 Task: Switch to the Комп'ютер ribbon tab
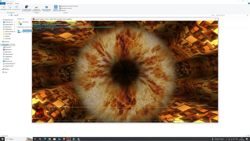[x=9, y=3]
